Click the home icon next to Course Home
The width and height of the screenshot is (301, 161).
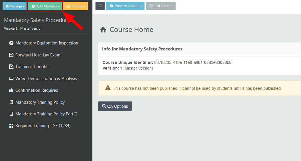[103, 30]
